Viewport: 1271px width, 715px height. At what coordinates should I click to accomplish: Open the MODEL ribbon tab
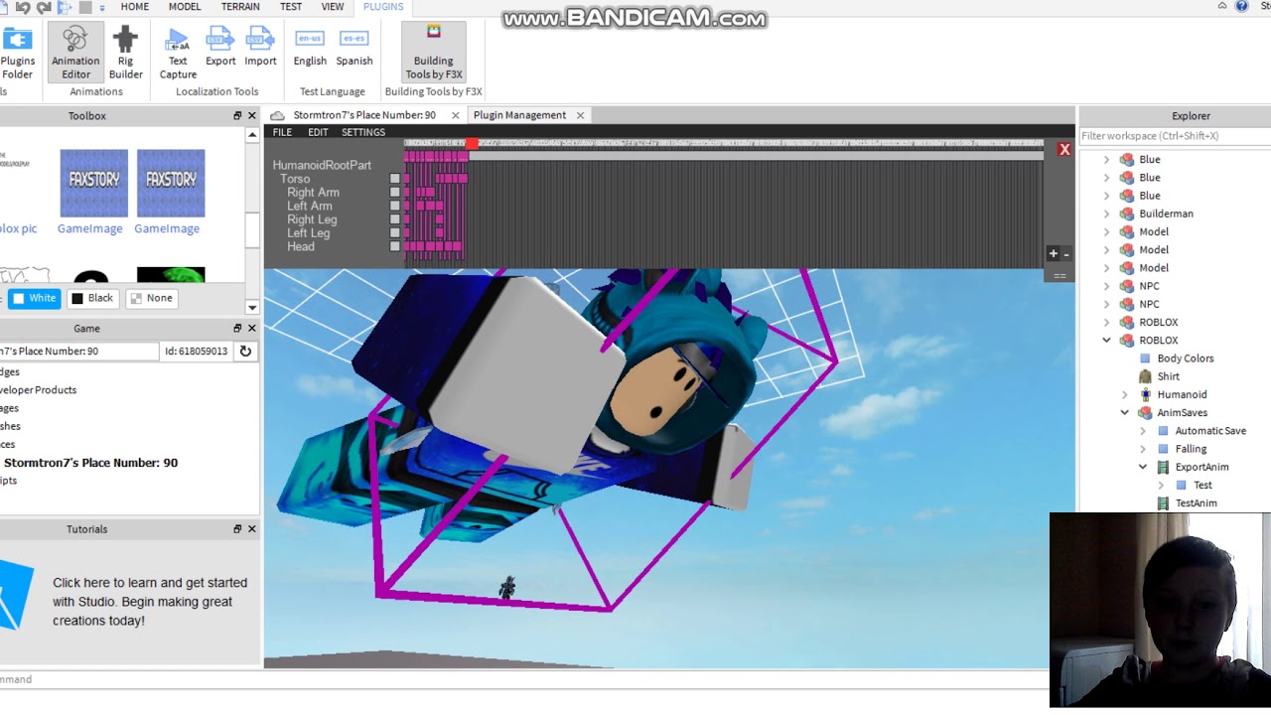pos(185,7)
